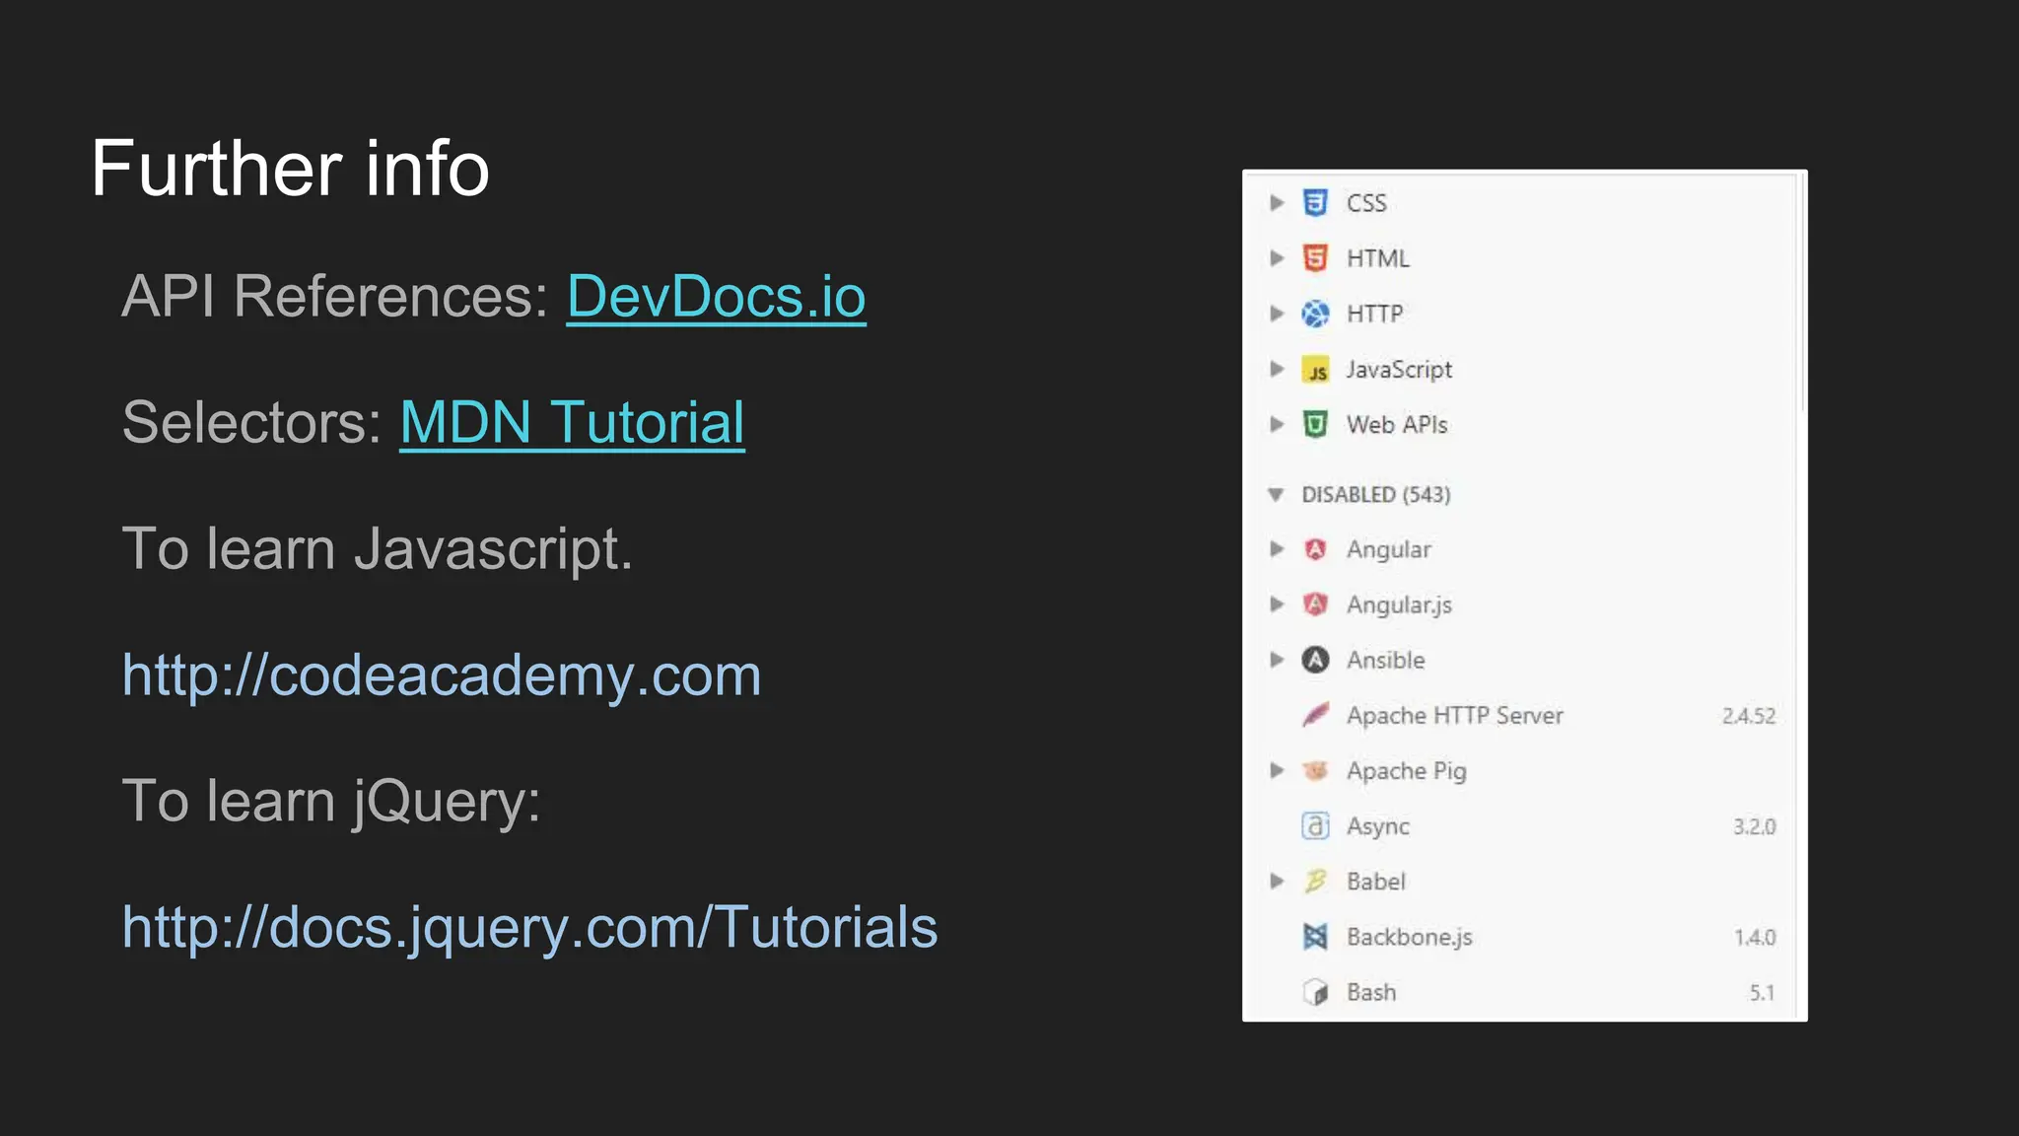Expand the Babel entry arrow
The height and width of the screenshot is (1136, 2019).
click(x=1277, y=882)
